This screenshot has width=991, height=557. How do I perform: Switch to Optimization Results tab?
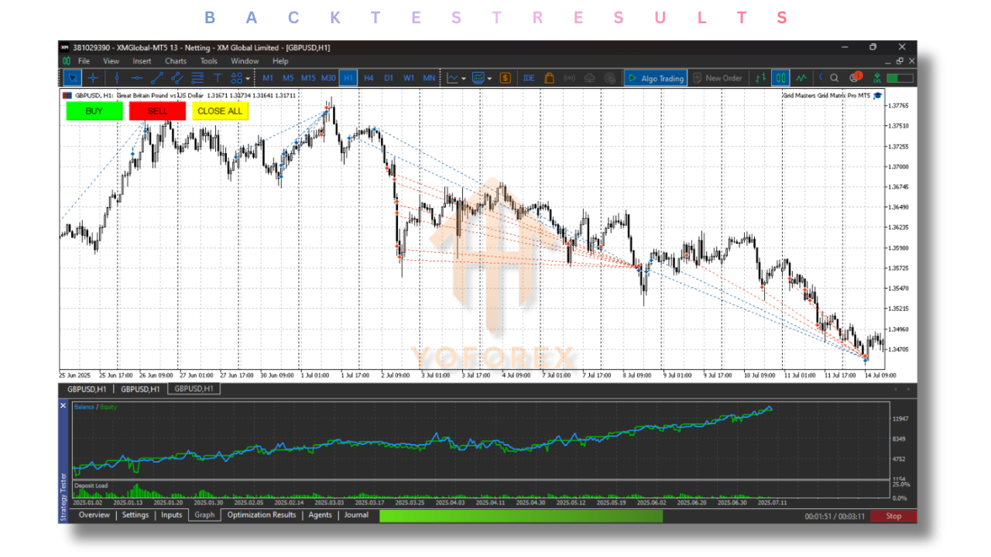tap(262, 515)
